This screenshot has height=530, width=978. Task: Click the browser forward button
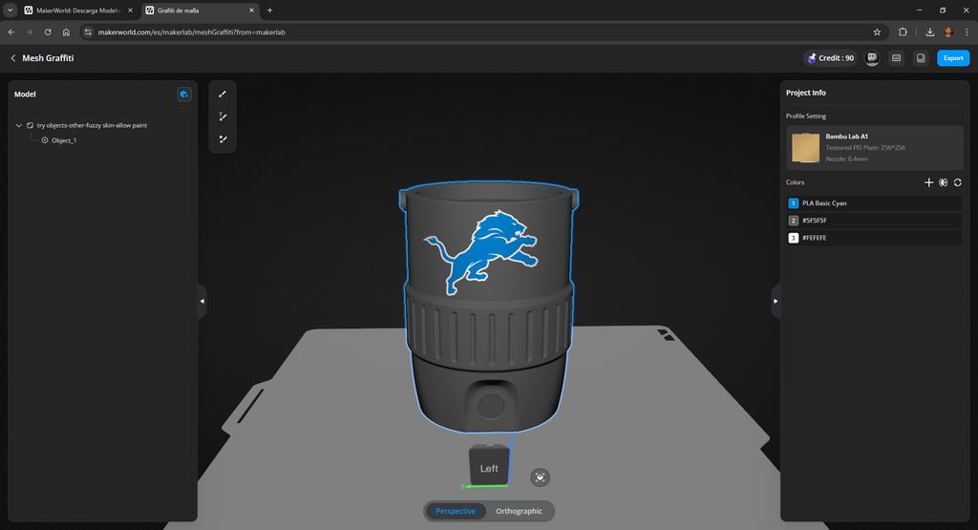click(x=30, y=32)
